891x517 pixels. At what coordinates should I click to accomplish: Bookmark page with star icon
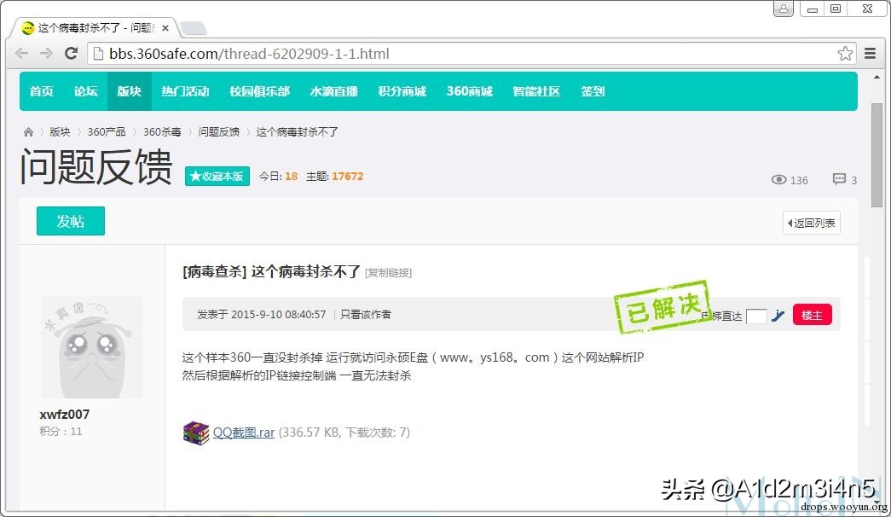point(845,54)
